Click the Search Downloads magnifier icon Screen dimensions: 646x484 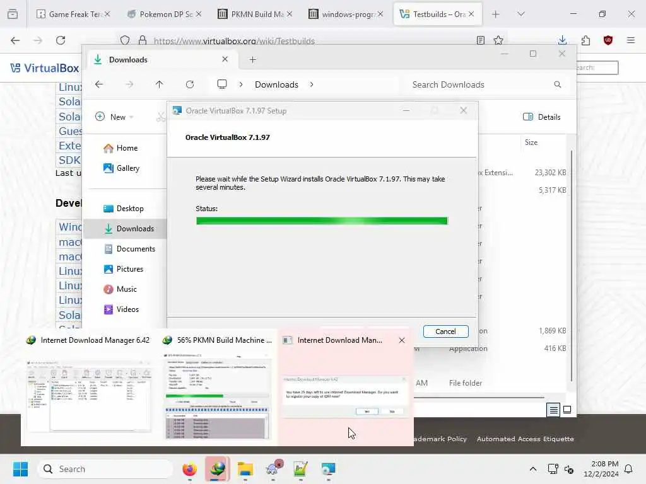click(558, 84)
